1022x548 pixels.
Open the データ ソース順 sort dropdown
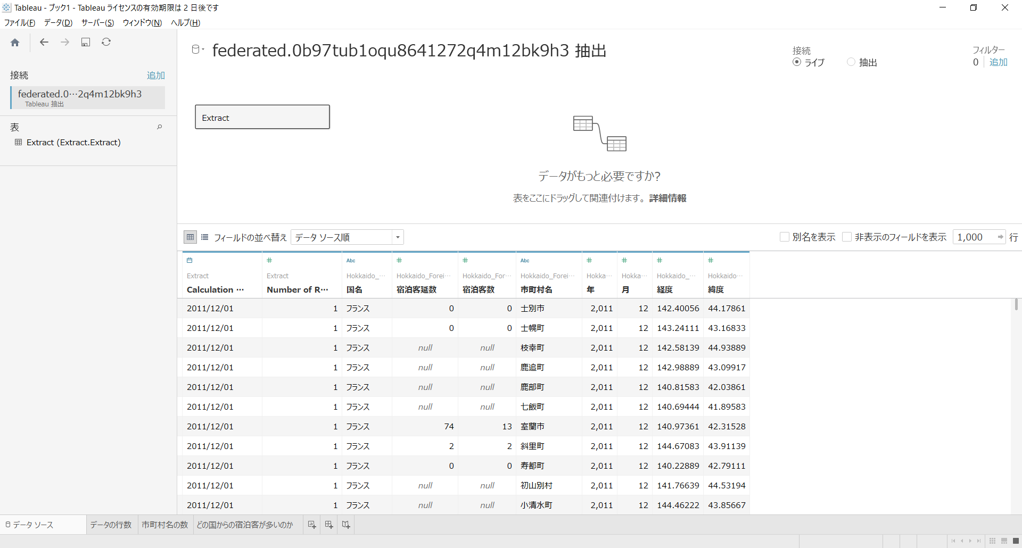(x=347, y=237)
